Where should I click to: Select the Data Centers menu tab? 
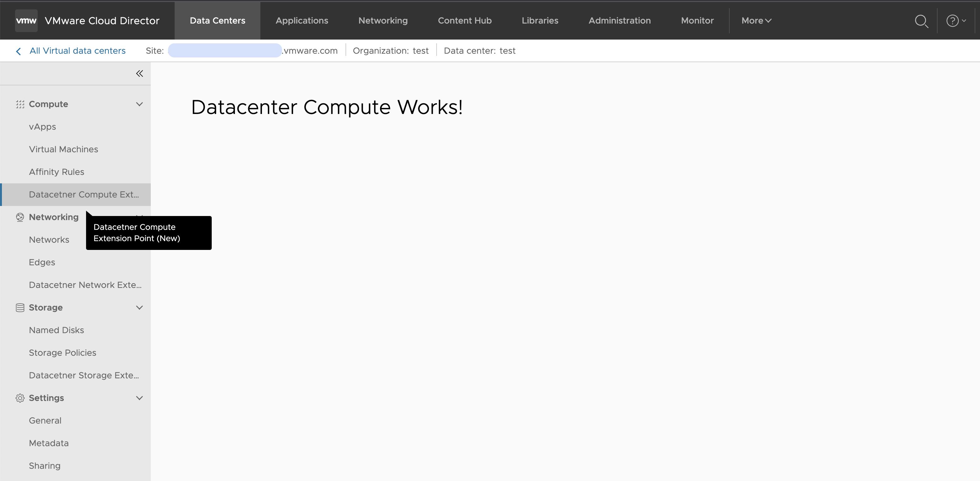point(217,20)
